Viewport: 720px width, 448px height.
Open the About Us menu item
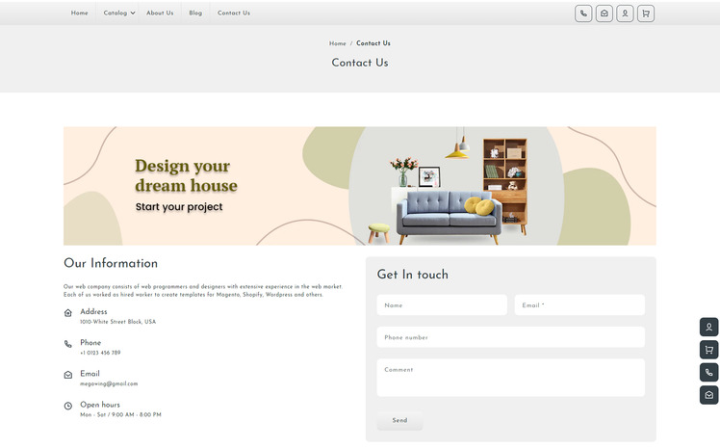(x=160, y=13)
